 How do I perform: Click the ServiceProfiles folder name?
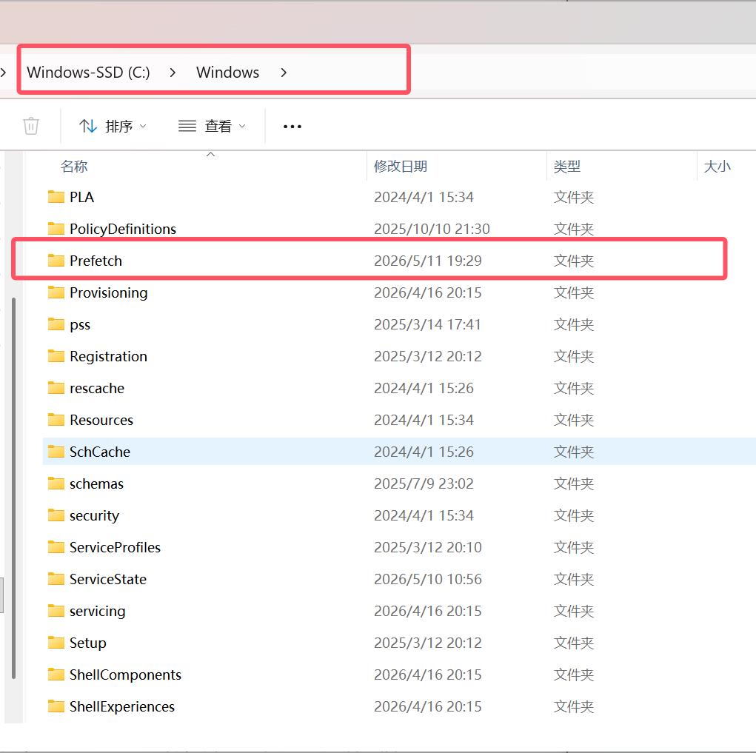(x=115, y=547)
